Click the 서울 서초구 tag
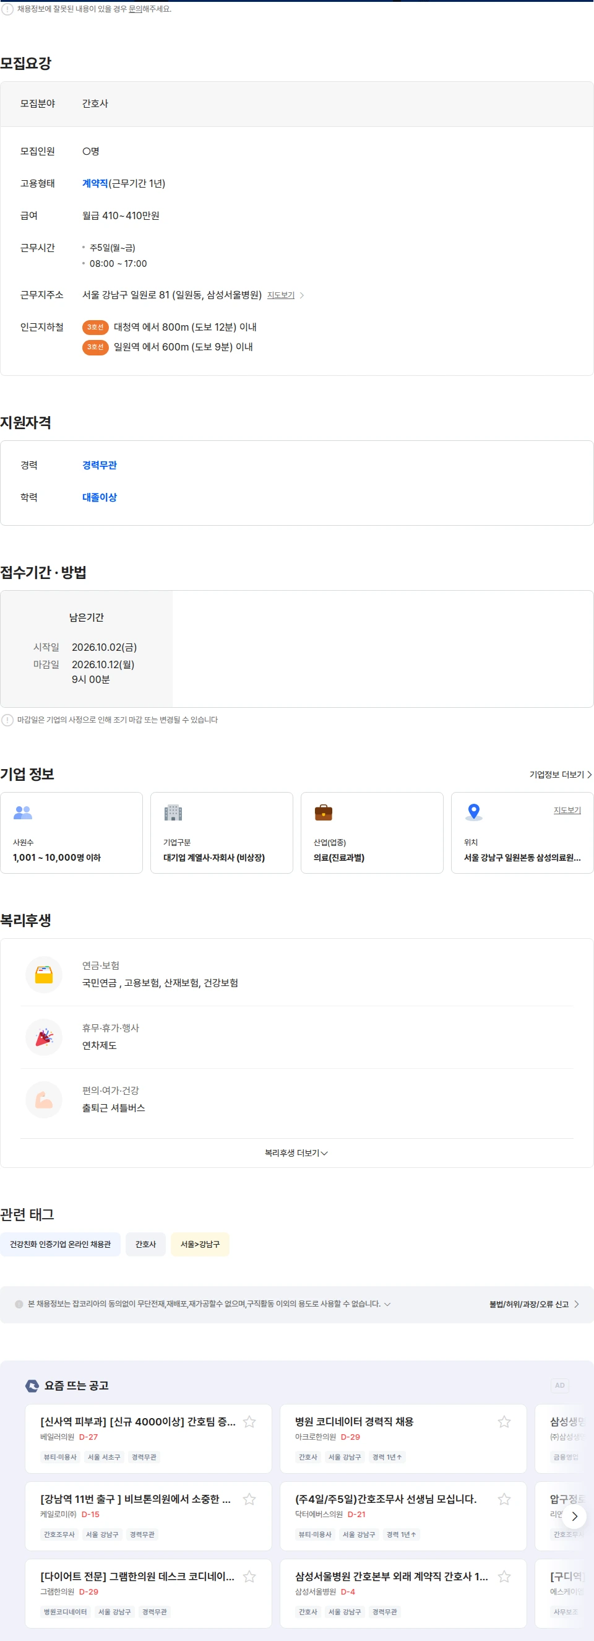The image size is (594, 1641). pos(104,1457)
